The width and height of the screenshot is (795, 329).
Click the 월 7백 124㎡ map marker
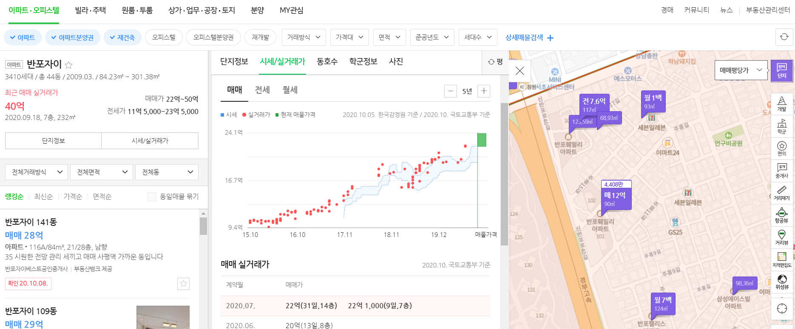click(662, 304)
